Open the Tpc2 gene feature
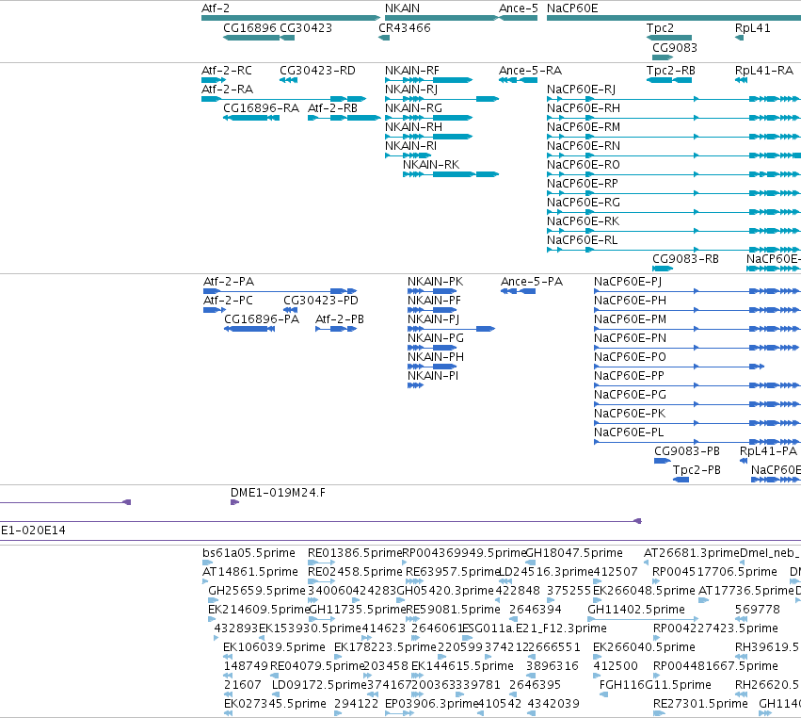This screenshot has height=718, width=801. 668,38
